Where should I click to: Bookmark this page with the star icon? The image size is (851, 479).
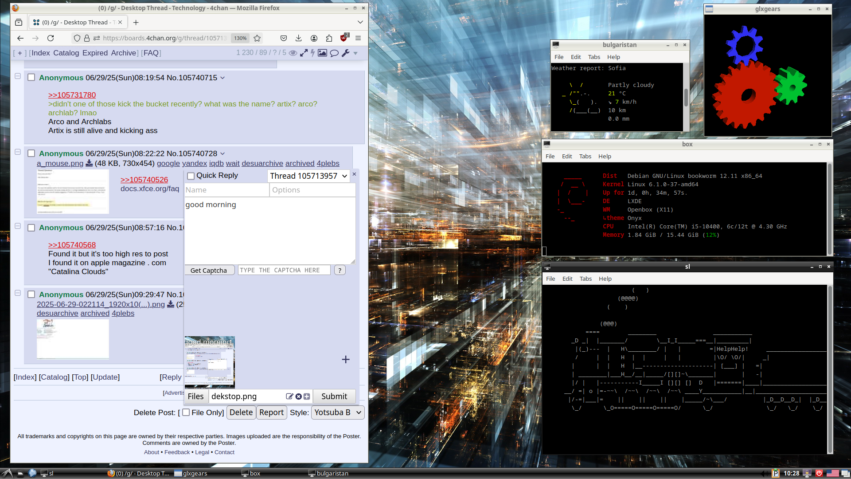[257, 38]
